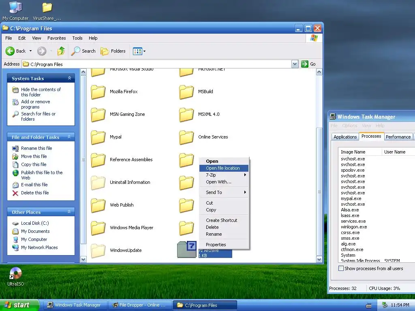Click the file list scrollbar up arrow
Image resolution: width=415 pixels, height=311 pixels.
pos(319,72)
